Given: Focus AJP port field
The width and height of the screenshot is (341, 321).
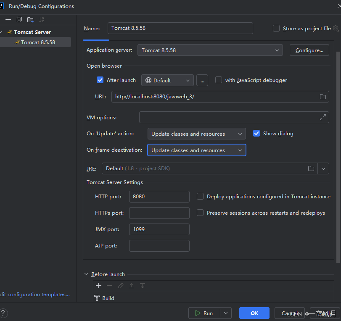Looking at the screenshot, I should tap(159, 246).
